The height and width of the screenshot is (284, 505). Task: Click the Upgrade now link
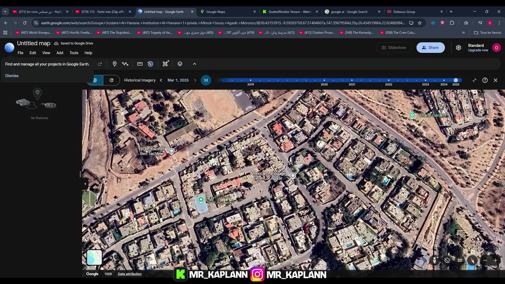478,50
